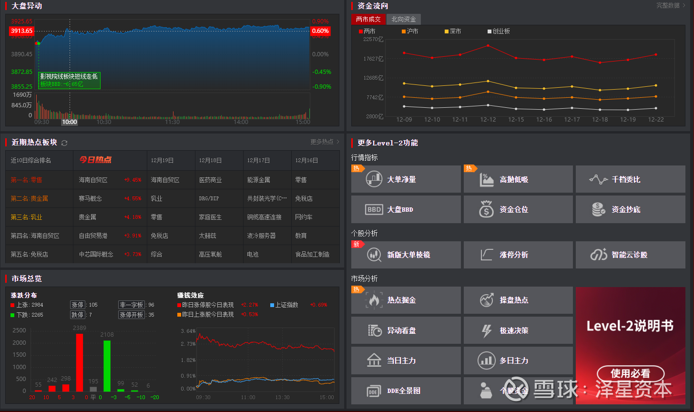Open the Level-2说明书 banner
Screen dimensions: 694x412
point(630,345)
